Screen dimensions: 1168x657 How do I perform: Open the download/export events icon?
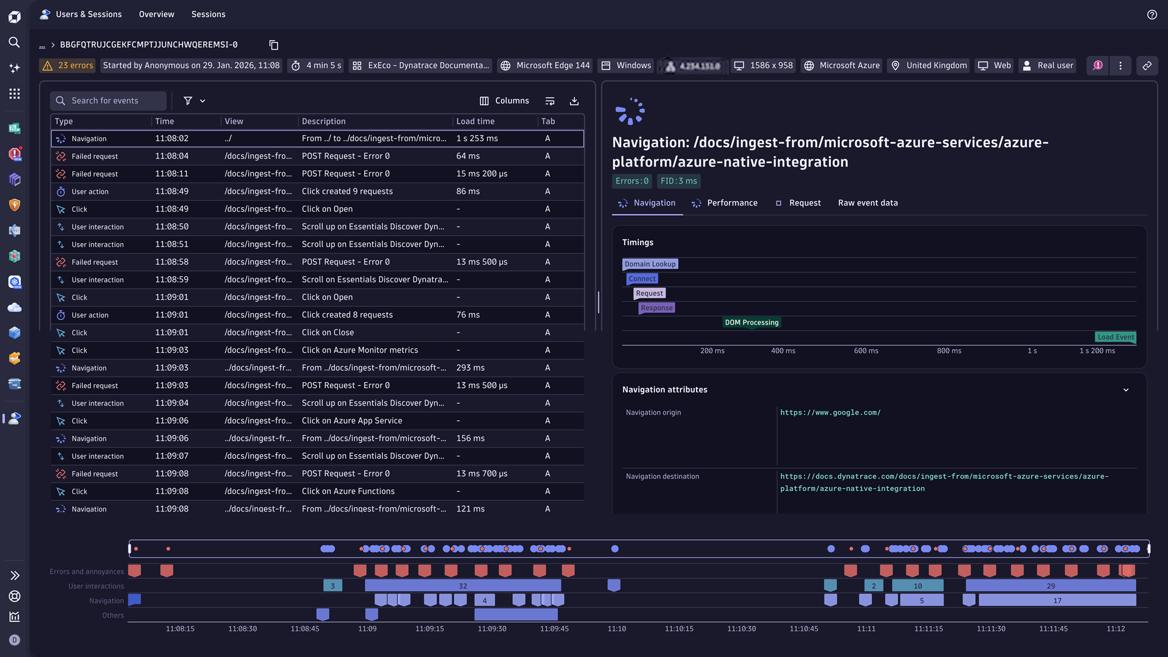pyautogui.click(x=574, y=100)
